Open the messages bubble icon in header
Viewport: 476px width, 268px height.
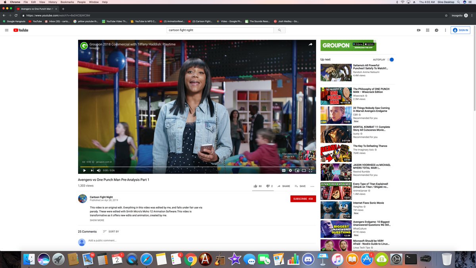pyautogui.click(x=436, y=30)
